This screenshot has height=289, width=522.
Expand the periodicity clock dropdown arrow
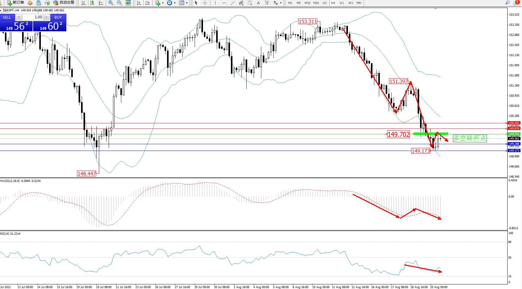[x=175, y=3]
